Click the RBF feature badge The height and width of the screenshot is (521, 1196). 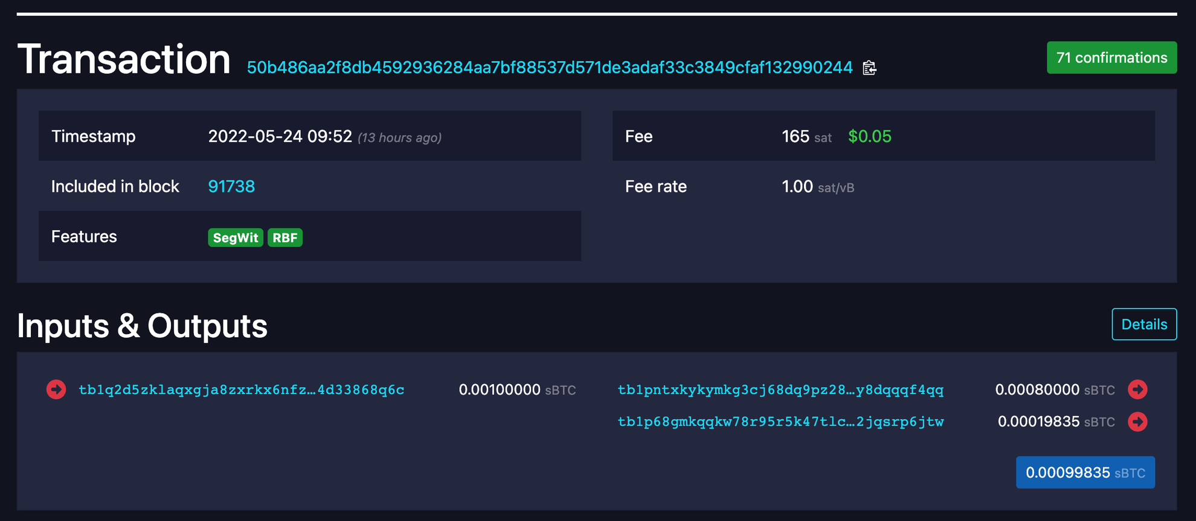tap(285, 238)
